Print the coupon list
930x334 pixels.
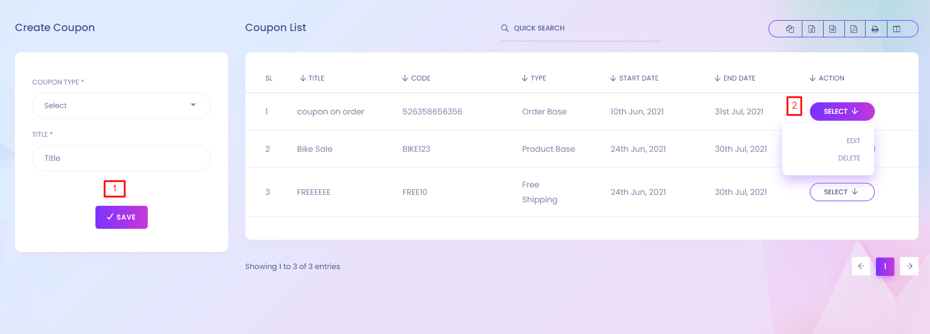(875, 29)
